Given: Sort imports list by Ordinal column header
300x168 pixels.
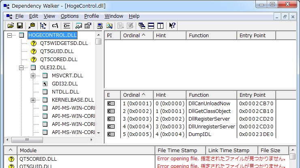Looking at the screenshot, I should [137, 36].
